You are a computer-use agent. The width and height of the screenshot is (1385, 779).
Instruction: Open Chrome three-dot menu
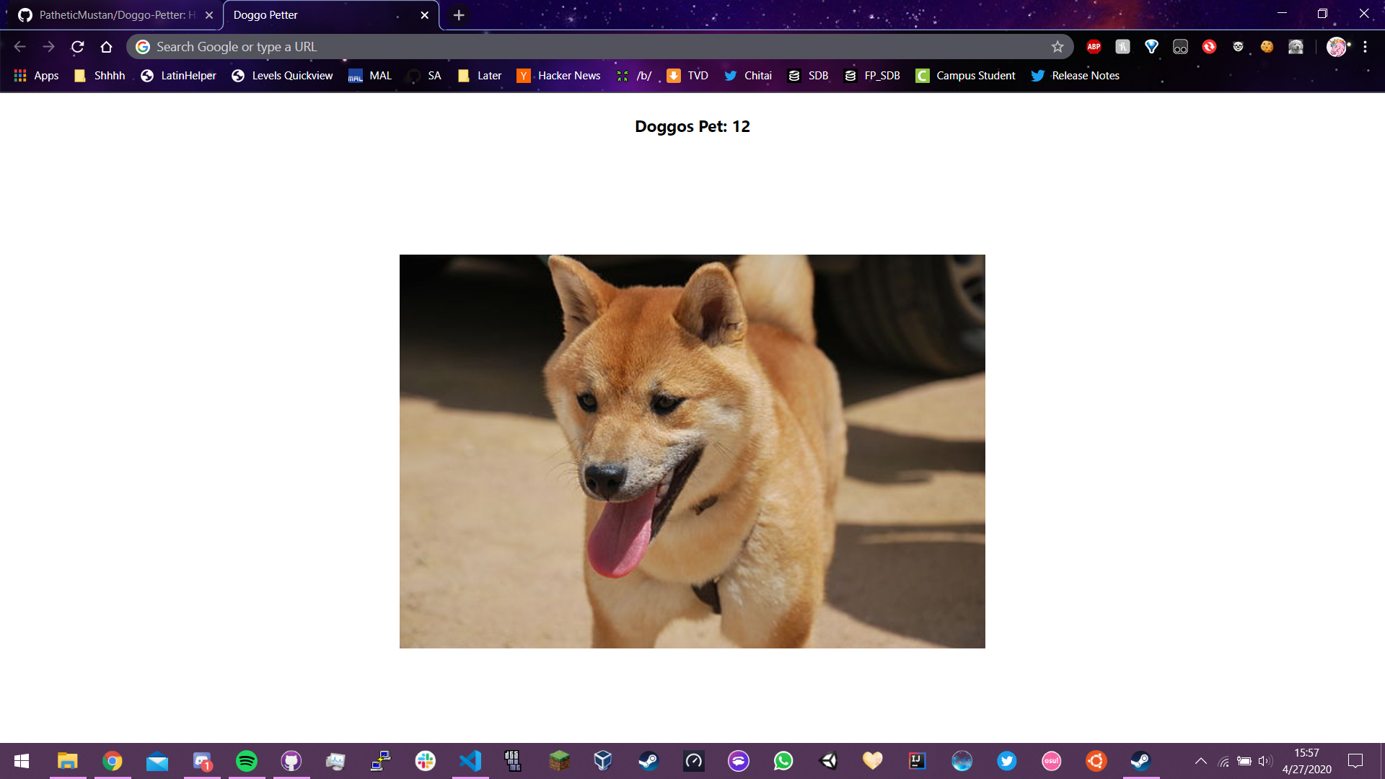(x=1365, y=47)
